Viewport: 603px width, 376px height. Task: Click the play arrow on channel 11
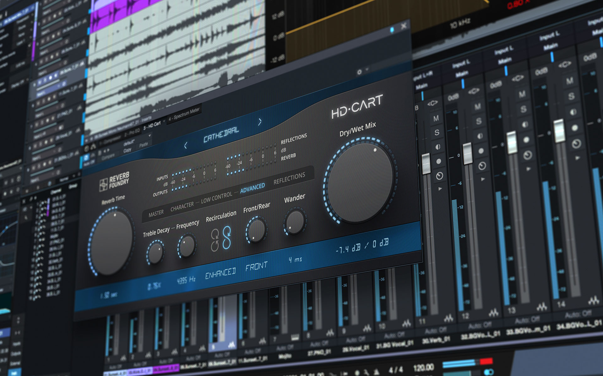pos(440,189)
